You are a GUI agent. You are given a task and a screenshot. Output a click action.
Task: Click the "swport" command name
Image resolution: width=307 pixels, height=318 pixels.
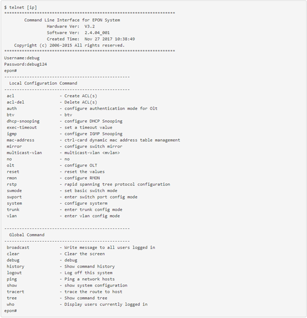point(14,197)
